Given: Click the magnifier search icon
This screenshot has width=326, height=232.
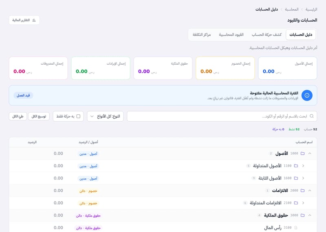Looking at the screenshot, I should 312,116.
